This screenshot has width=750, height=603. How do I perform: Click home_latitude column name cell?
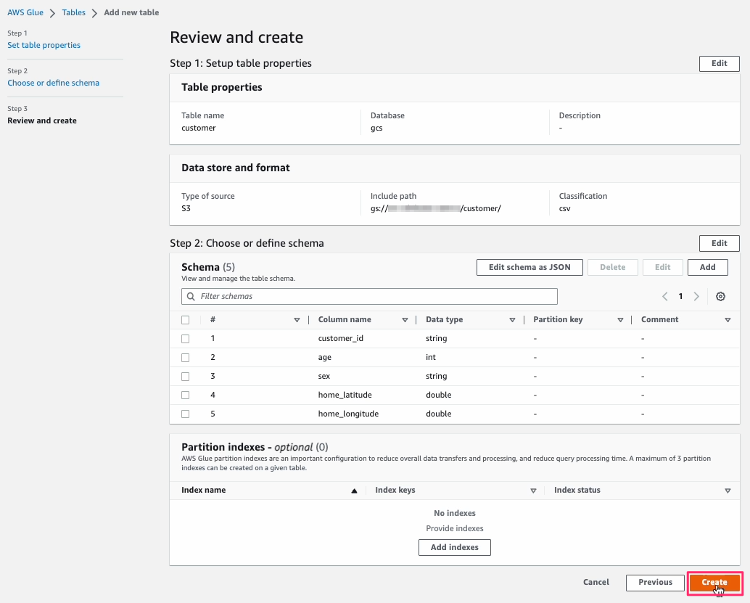(345, 395)
